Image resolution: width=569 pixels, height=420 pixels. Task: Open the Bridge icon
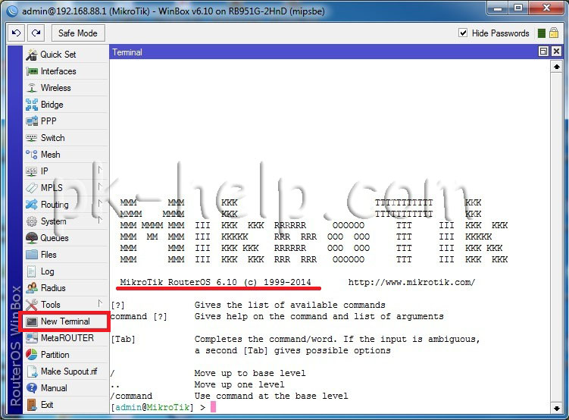32,105
